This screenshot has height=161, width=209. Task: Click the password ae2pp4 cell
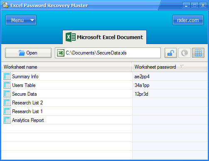[170, 77]
